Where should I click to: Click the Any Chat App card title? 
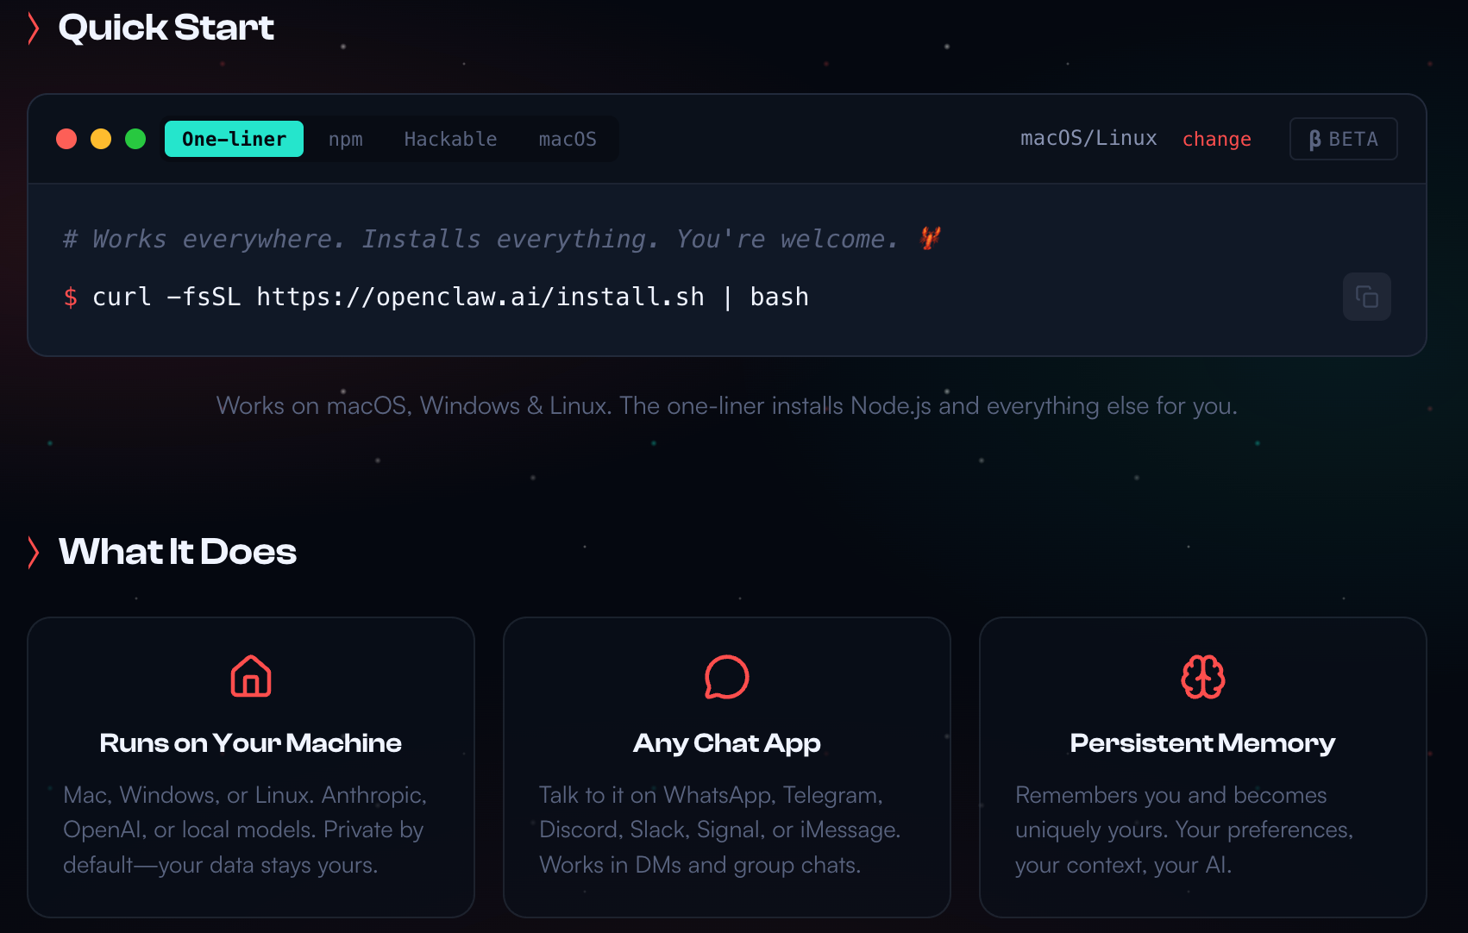point(727,743)
